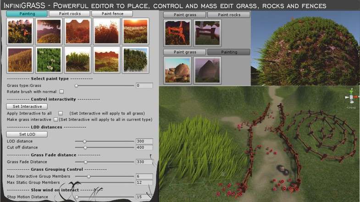Pick the dark green round bush brush
The width and height of the screenshot is (360, 202).
(x=135, y=60)
